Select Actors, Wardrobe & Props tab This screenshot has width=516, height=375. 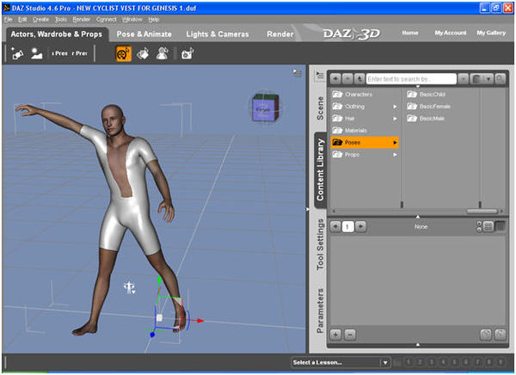coord(56,34)
